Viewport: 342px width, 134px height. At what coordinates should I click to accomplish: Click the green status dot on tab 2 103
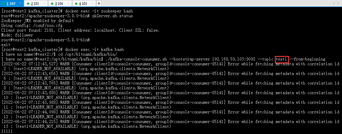tap(28, 4)
